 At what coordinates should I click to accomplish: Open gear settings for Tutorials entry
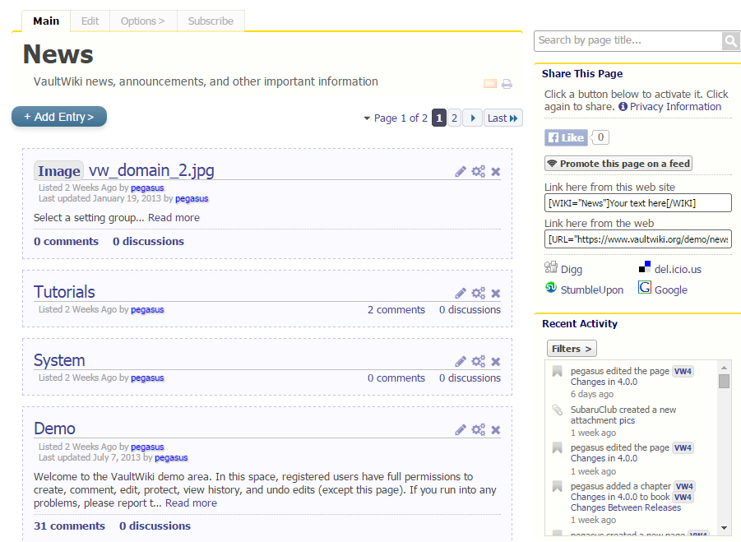coord(479,293)
